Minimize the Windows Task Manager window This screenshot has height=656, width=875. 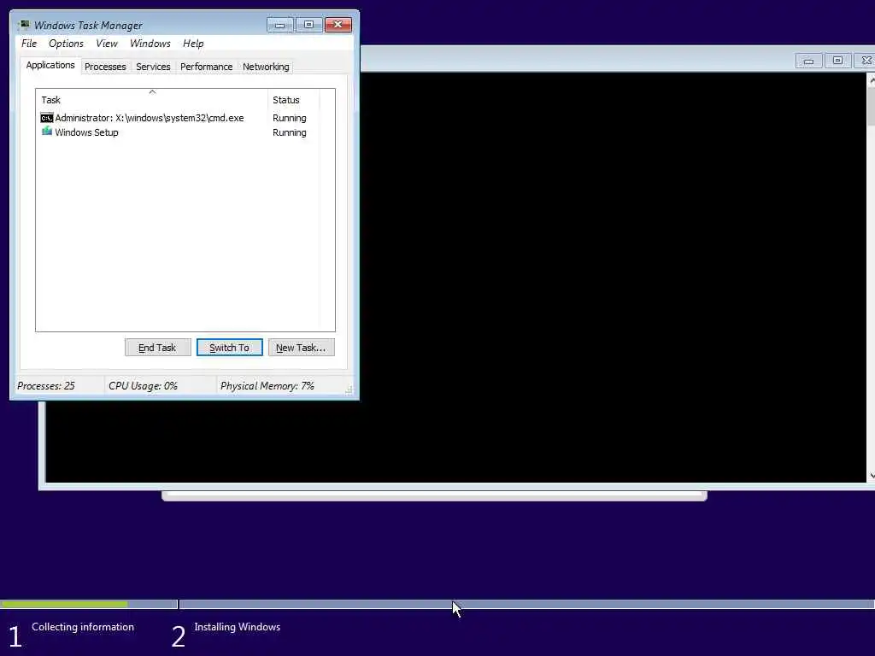pos(279,25)
